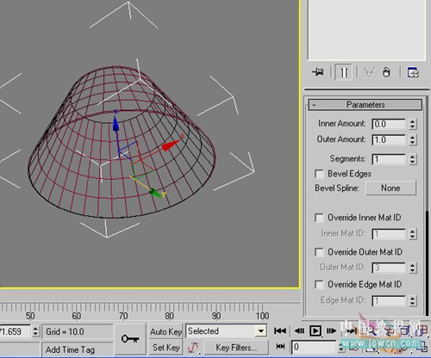This screenshot has width=431, height=358.
Task: Click Next Frame button
Action: (x=331, y=330)
